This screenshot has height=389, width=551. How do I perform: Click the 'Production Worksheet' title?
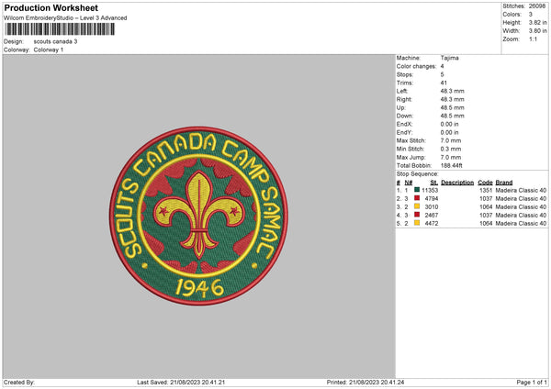tap(51, 7)
